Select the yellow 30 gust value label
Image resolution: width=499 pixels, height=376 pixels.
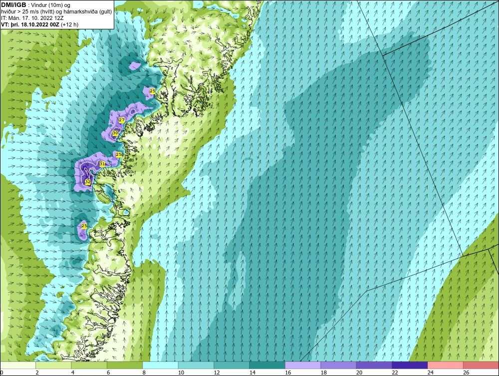point(115,133)
